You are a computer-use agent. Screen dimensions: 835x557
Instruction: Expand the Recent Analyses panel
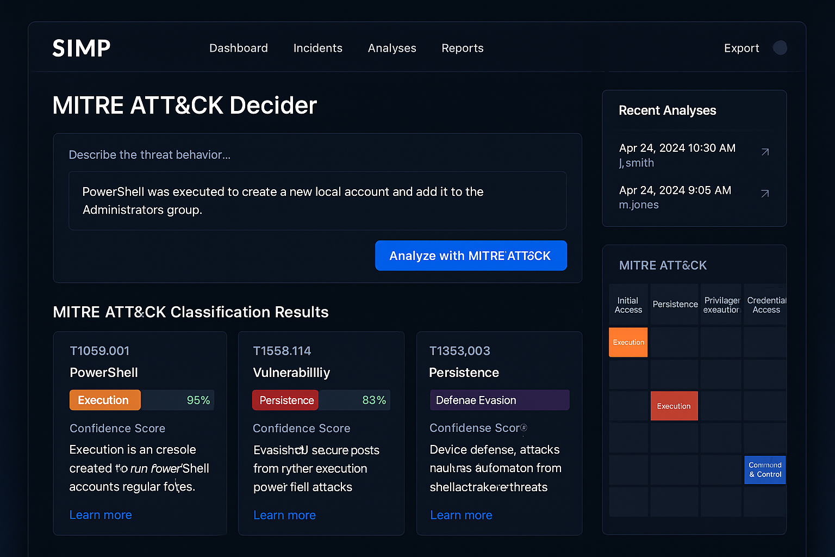[x=668, y=110]
